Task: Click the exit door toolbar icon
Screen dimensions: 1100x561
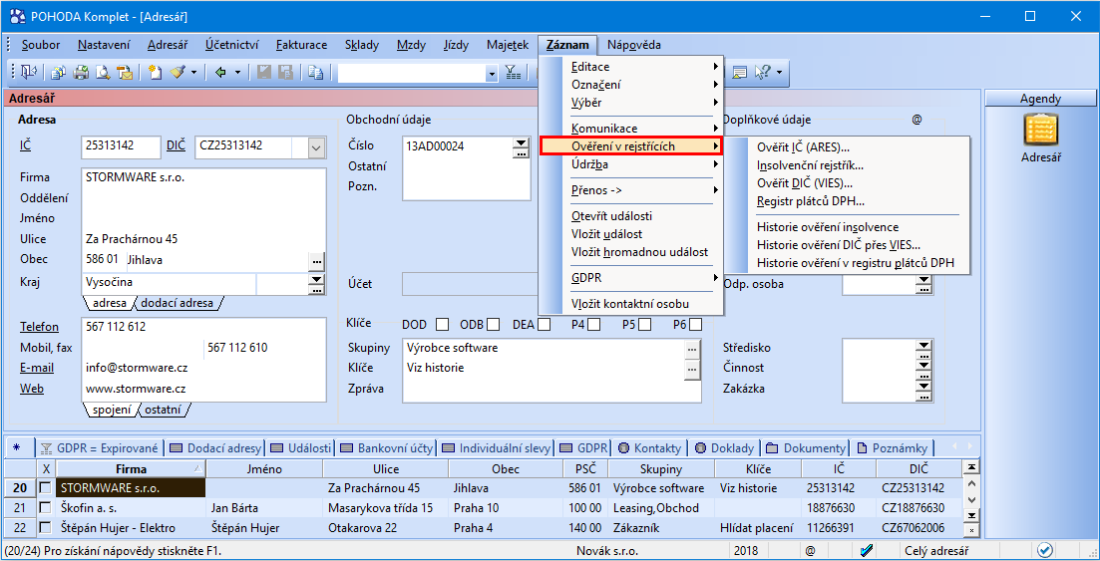Action: click(x=29, y=72)
